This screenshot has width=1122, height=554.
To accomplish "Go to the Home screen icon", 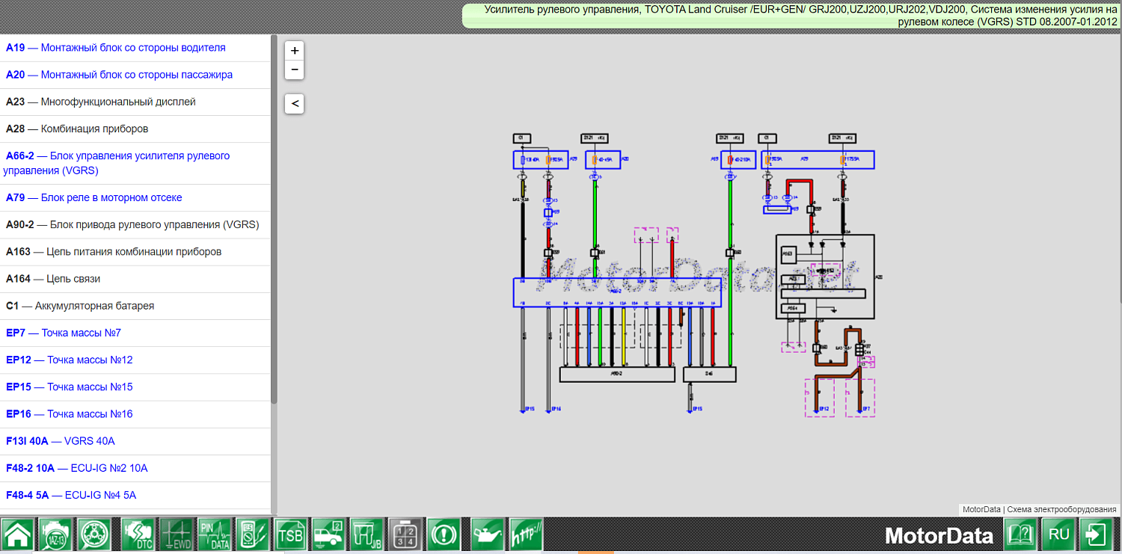I will [18, 535].
